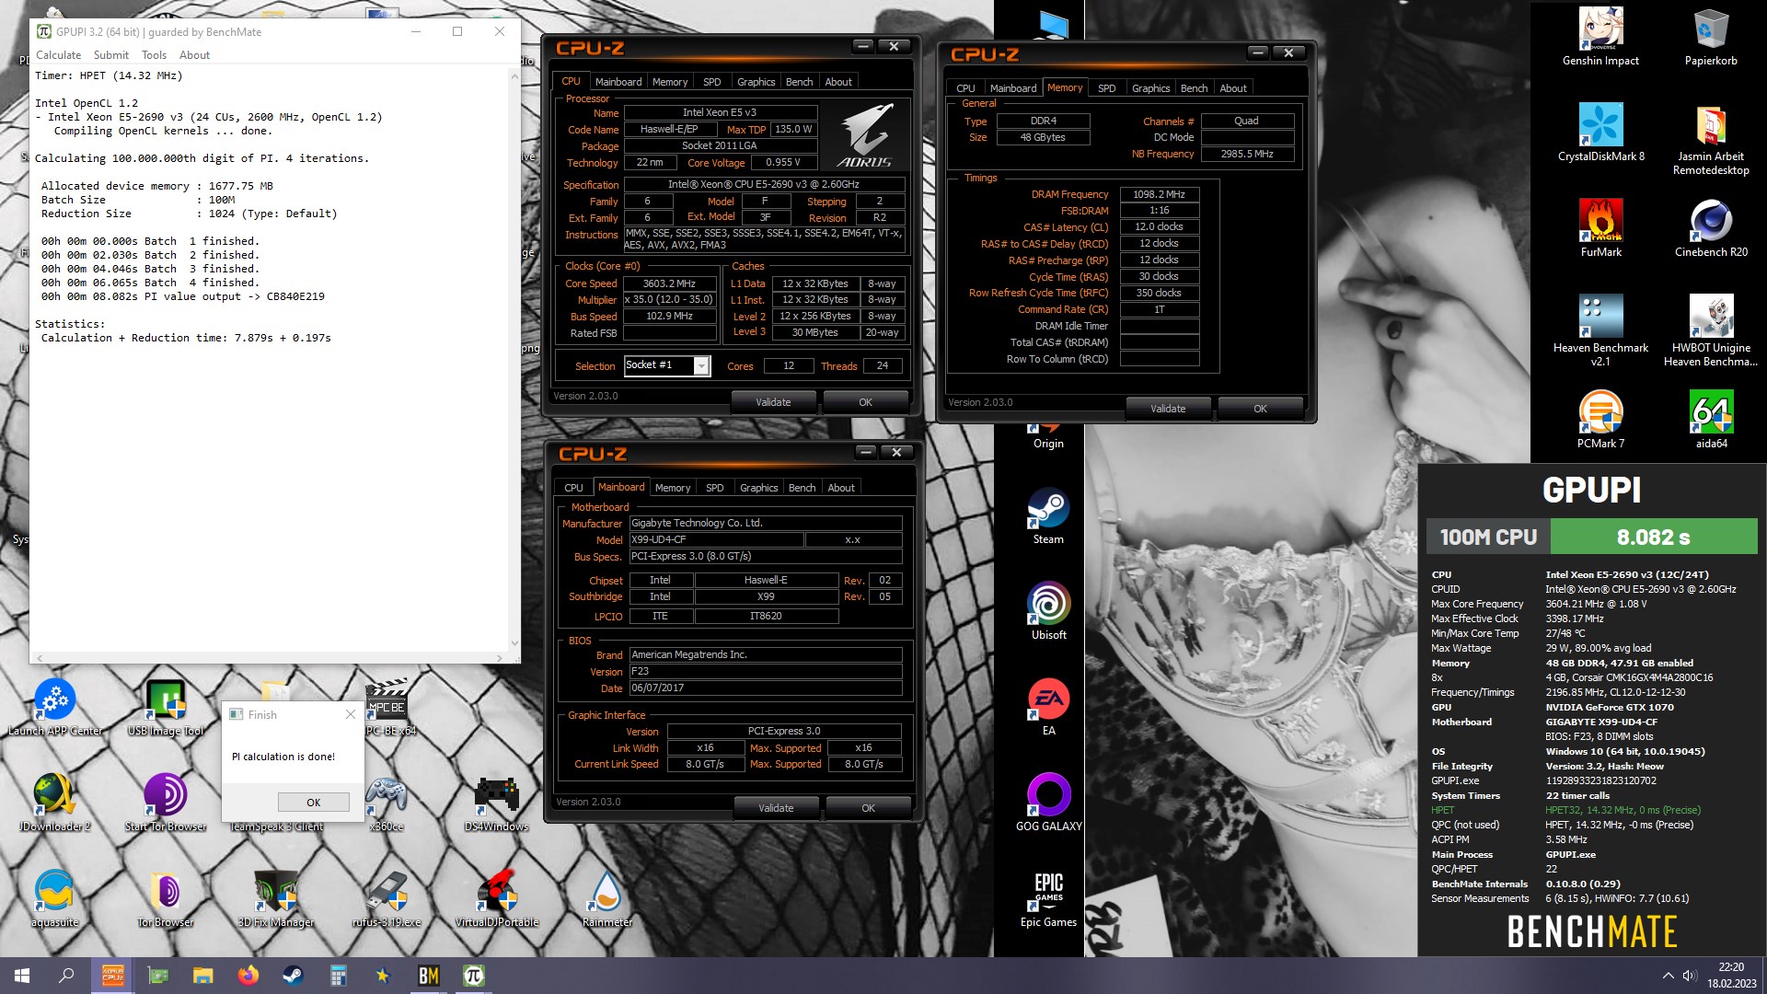Close the Finish dialog with X

[x=350, y=715]
